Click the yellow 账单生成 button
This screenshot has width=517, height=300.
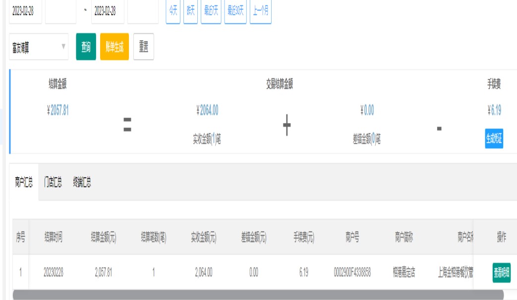pyautogui.click(x=115, y=47)
